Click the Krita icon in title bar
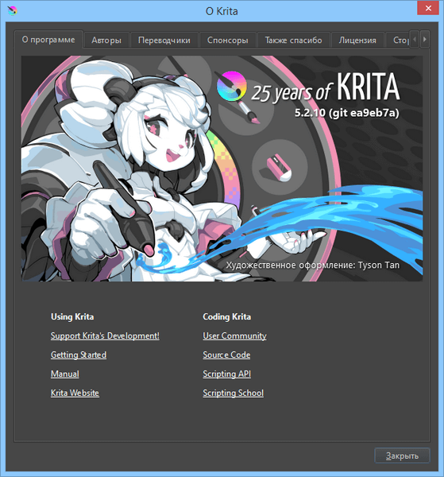 [x=13, y=11]
